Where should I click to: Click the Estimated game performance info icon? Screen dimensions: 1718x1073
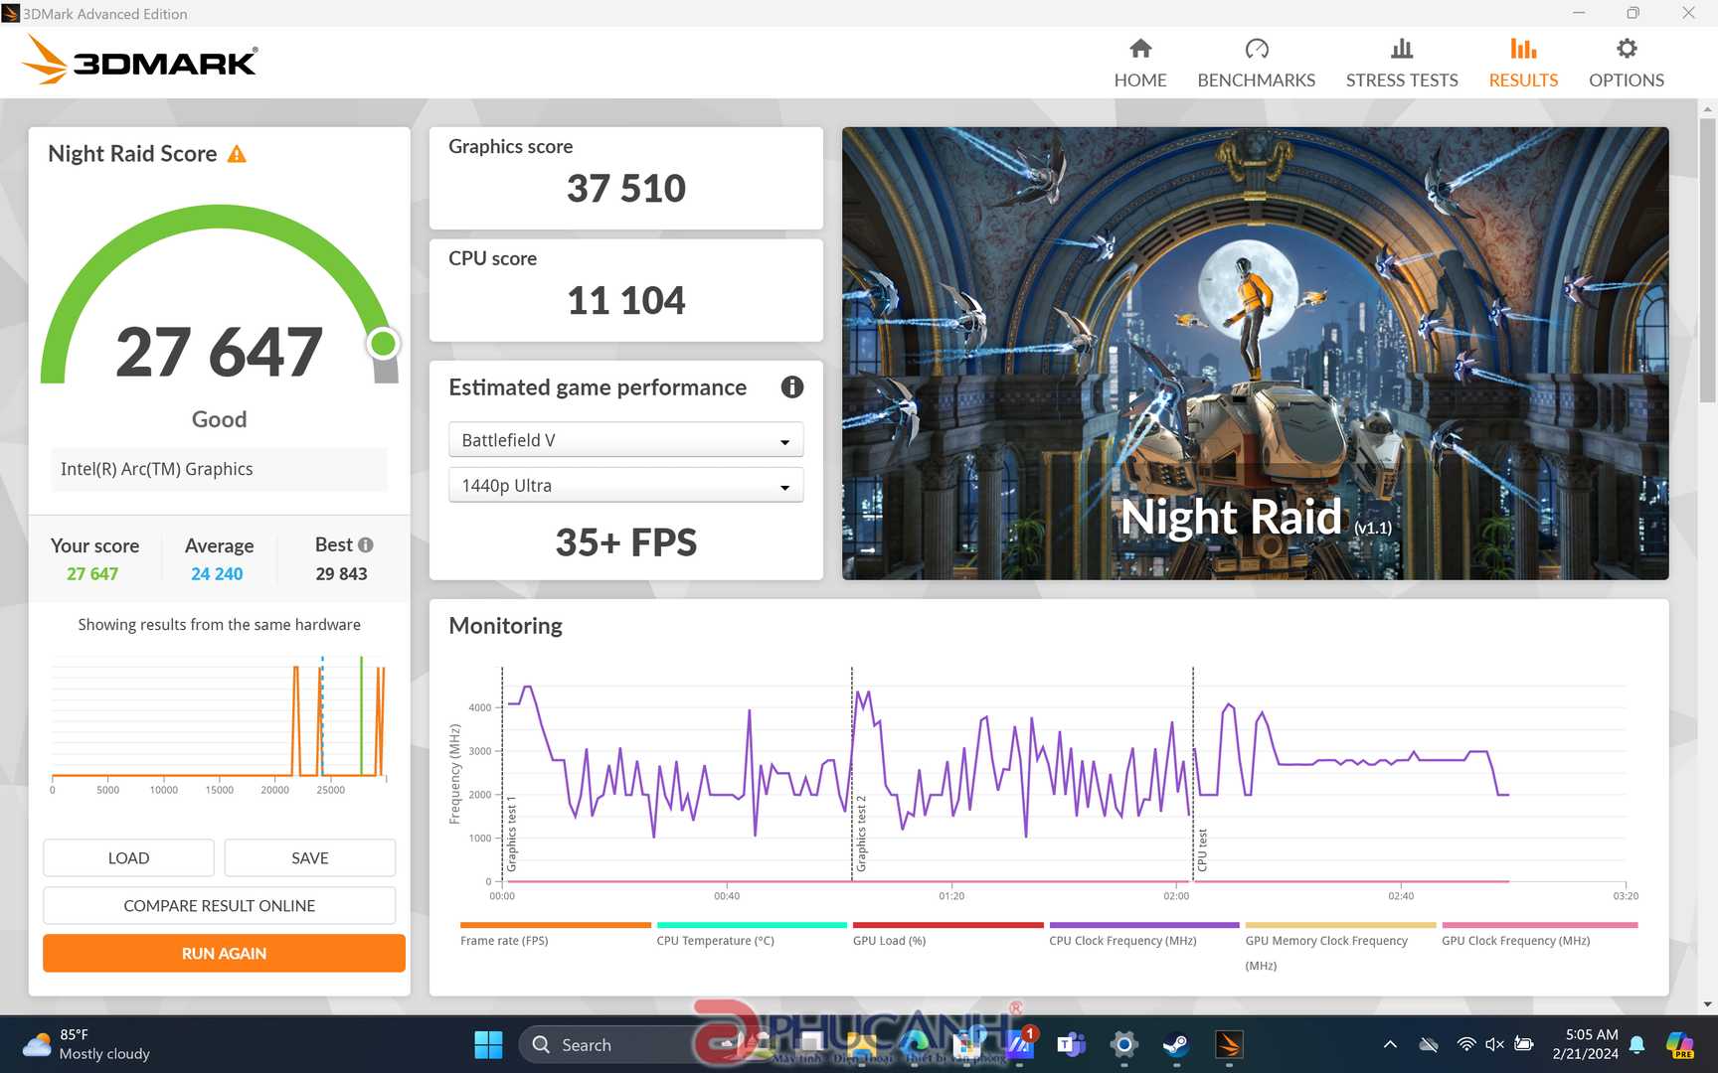click(791, 387)
